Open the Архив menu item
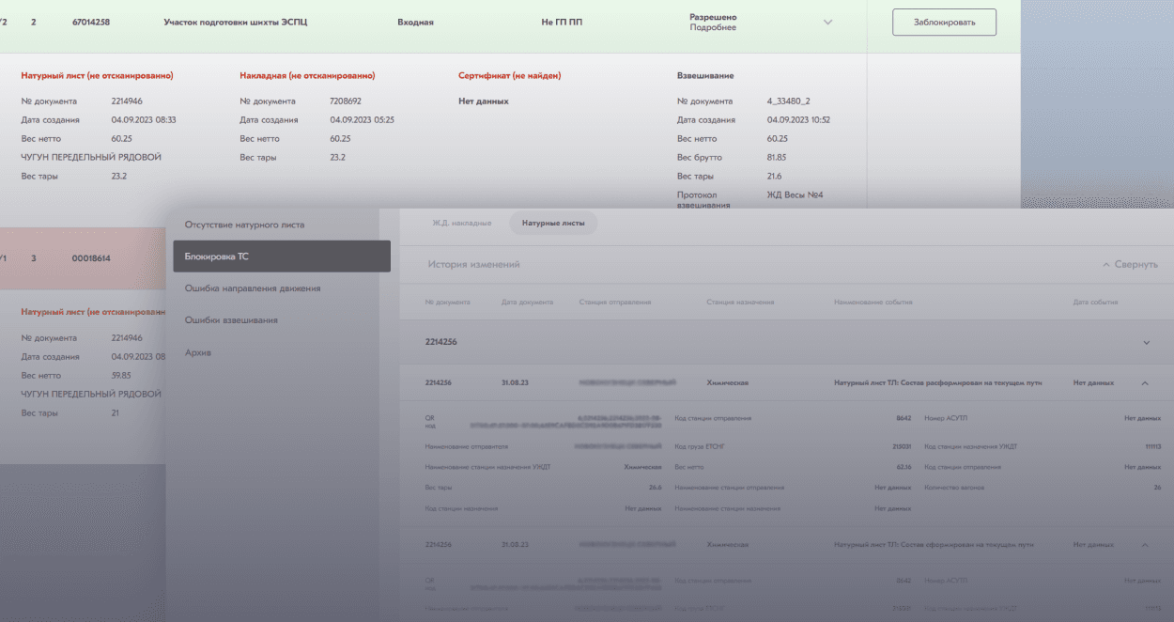Screen dimensions: 1174x622 pyautogui.click(x=195, y=351)
